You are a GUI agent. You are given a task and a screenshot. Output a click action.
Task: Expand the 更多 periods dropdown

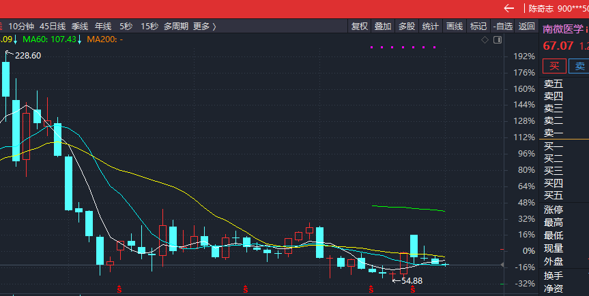point(204,27)
